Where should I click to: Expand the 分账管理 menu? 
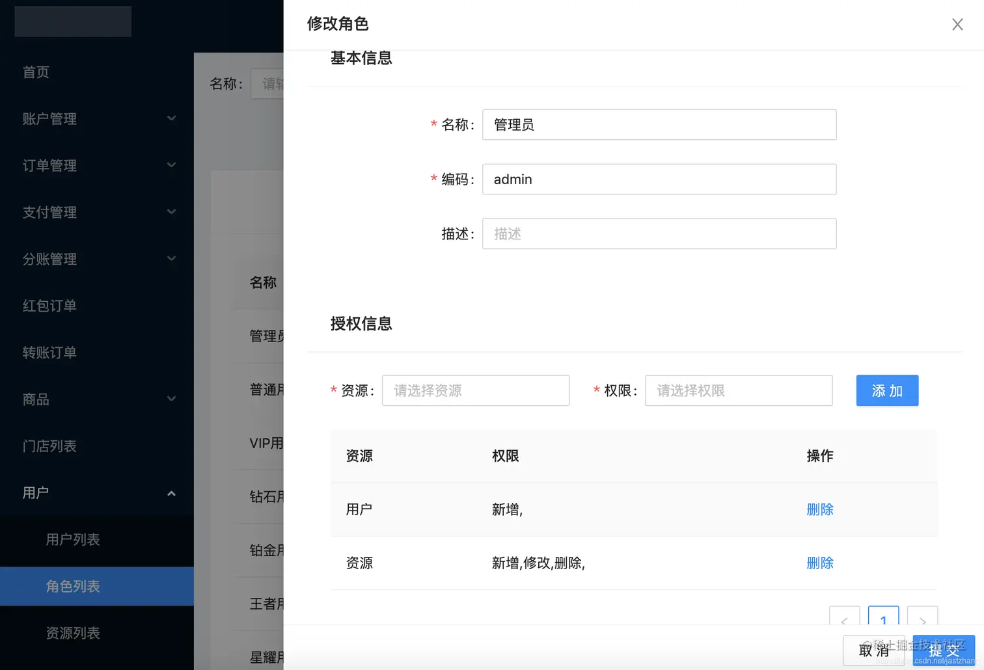pyautogui.click(x=97, y=259)
